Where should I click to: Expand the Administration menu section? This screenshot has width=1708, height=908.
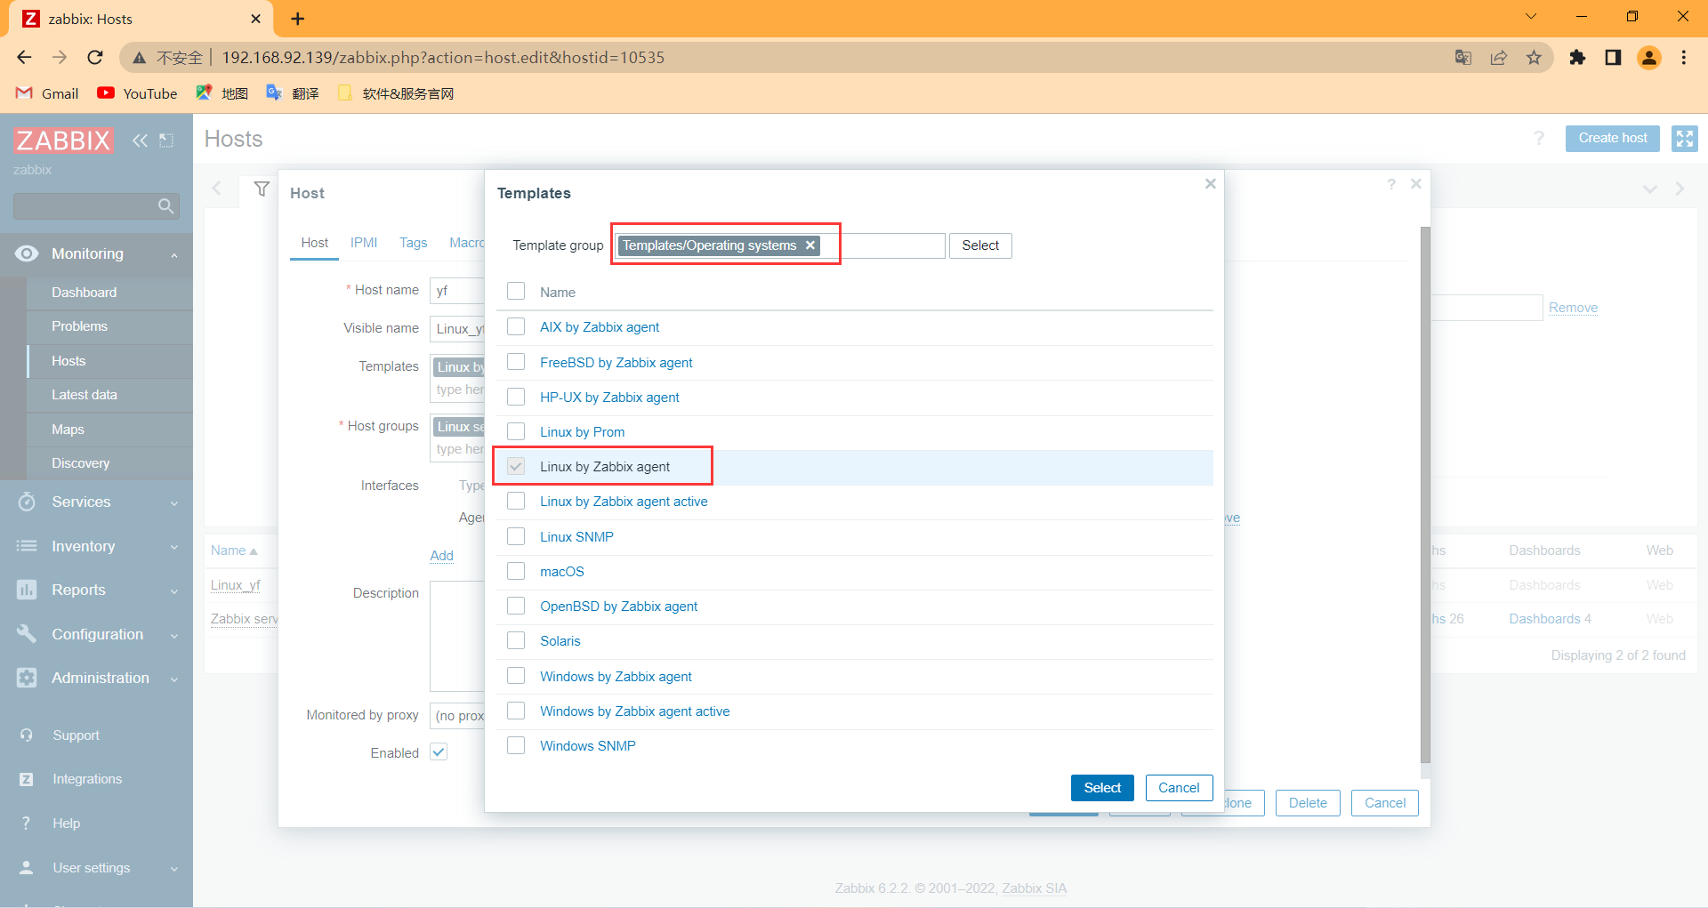[x=174, y=679]
